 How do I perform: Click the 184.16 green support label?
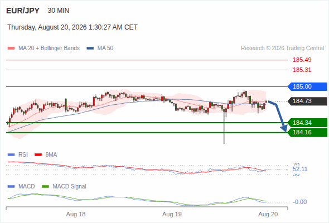[x=308, y=132]
